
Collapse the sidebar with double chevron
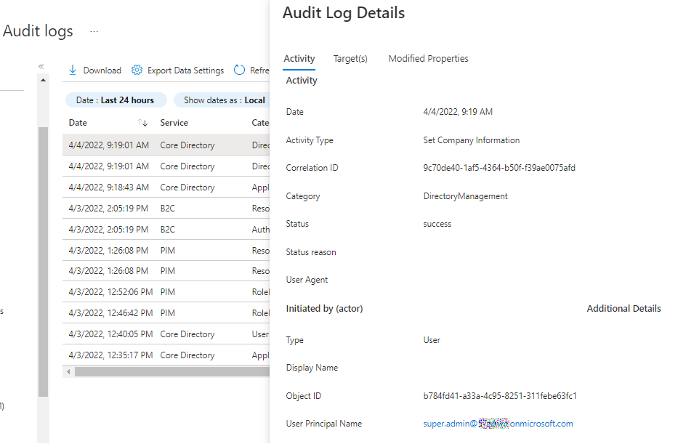click(x=41, y=66)
